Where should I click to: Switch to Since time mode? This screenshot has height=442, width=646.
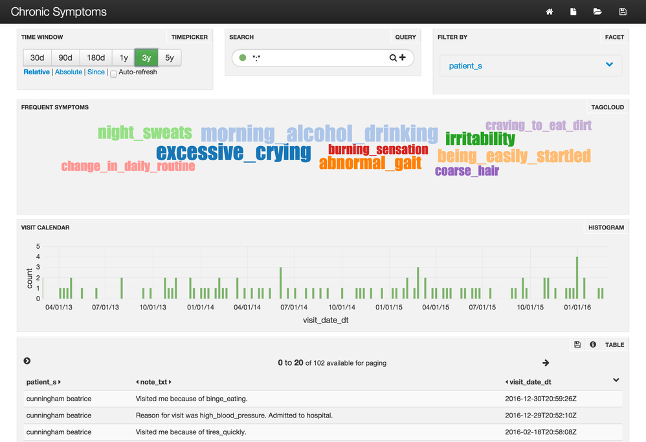pos(96,72)
